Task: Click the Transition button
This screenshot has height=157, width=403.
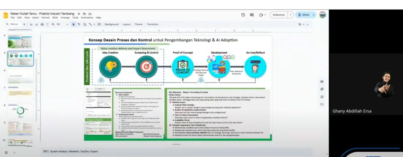Action: coord(152,24)
